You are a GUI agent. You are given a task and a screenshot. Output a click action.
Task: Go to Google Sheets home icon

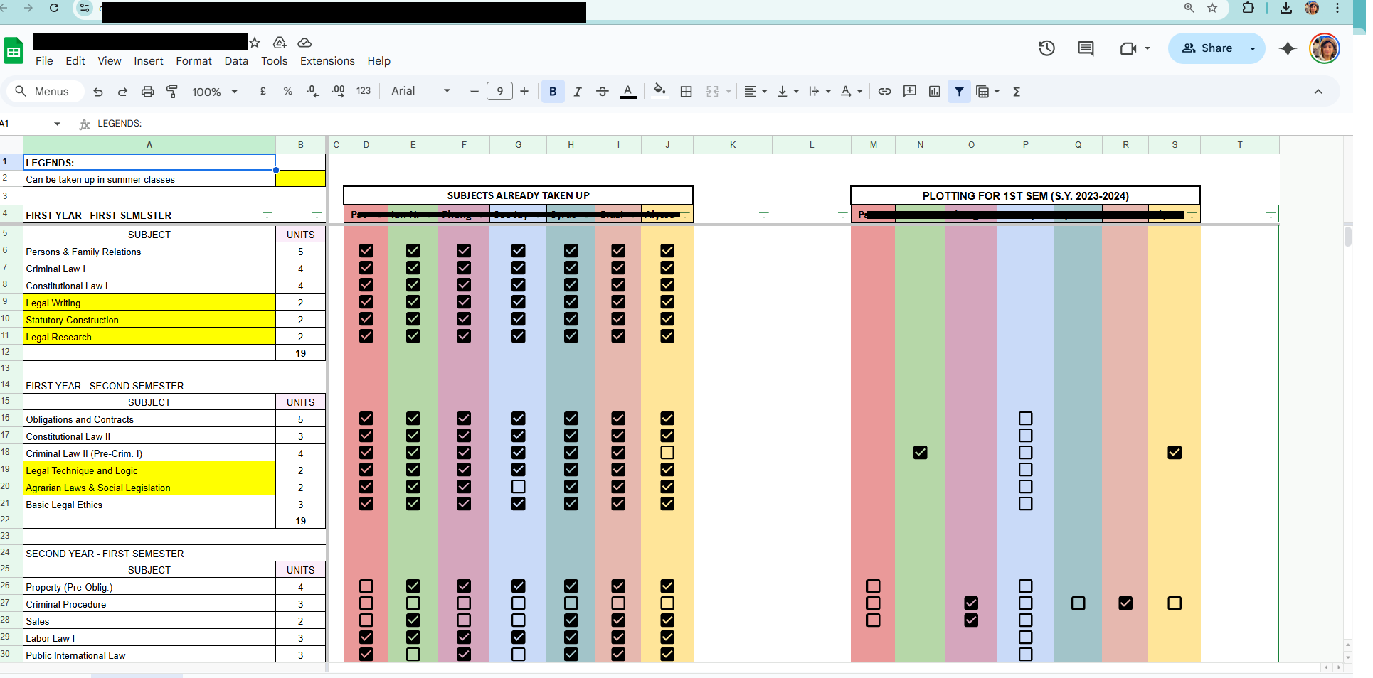14,52
